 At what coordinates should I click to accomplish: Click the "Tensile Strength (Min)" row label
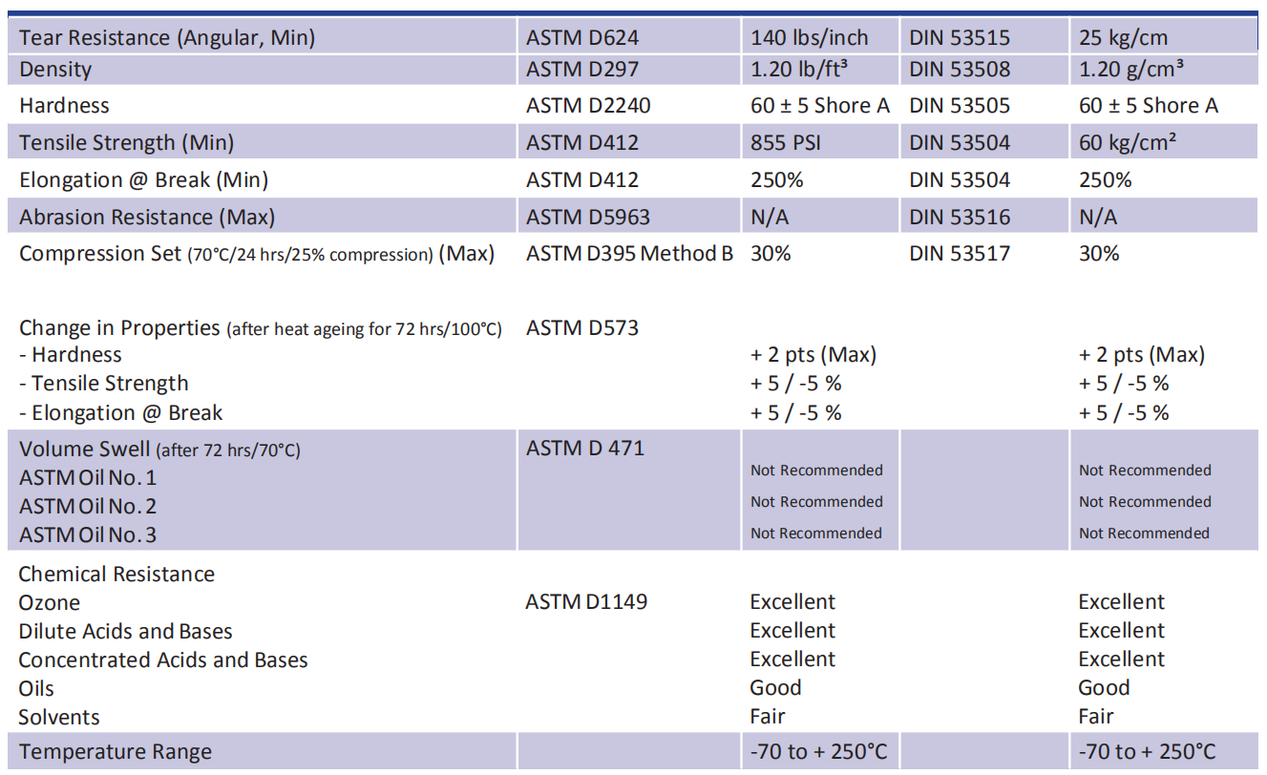(126, 142)
